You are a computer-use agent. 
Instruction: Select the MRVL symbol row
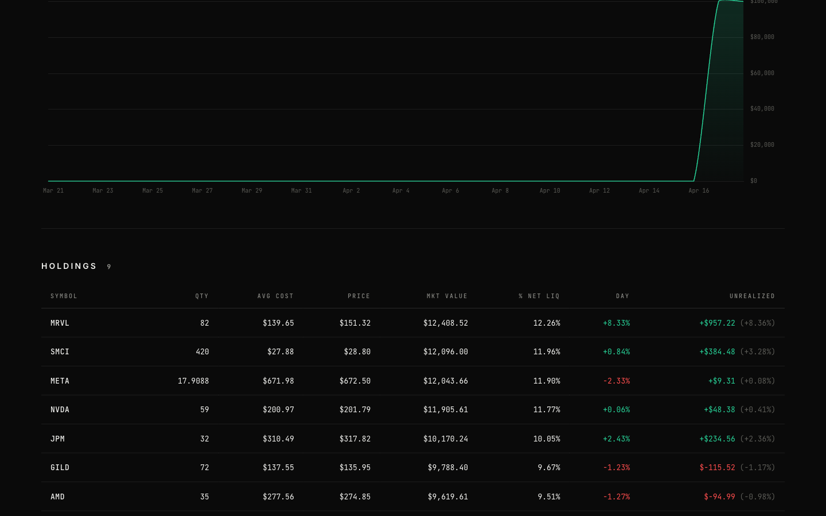[x=413, y=323]
